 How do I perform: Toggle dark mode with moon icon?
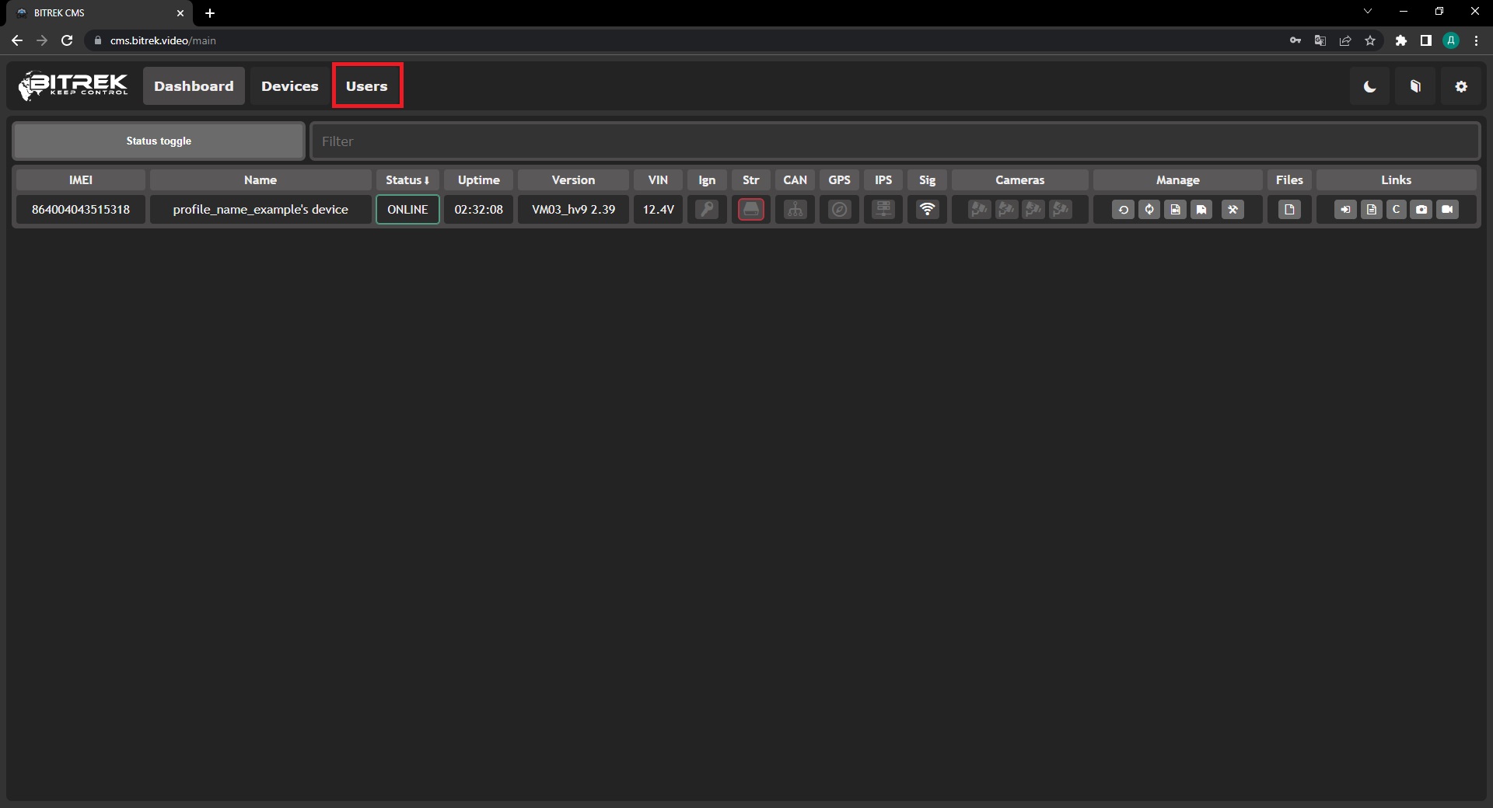[x=1369, y=86]
